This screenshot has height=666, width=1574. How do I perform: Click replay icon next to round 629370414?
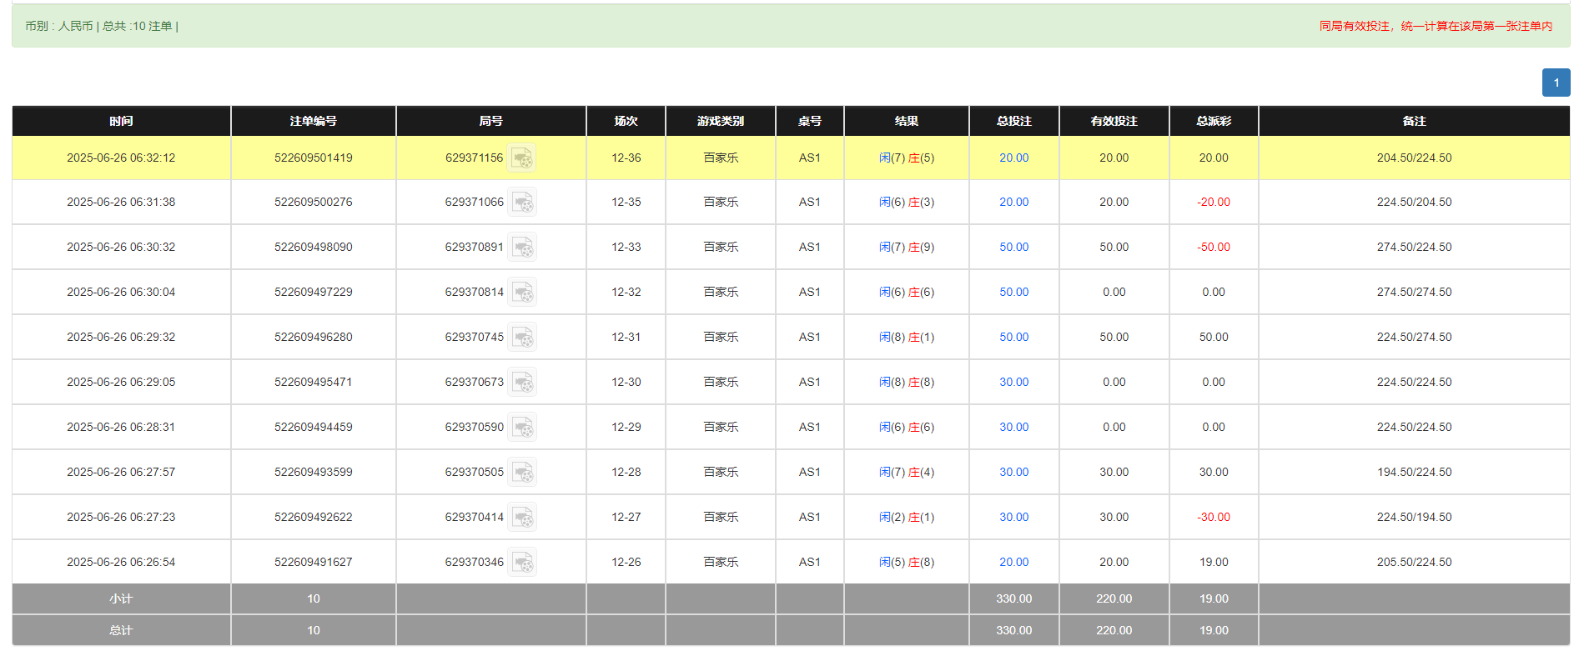point(522,518)
